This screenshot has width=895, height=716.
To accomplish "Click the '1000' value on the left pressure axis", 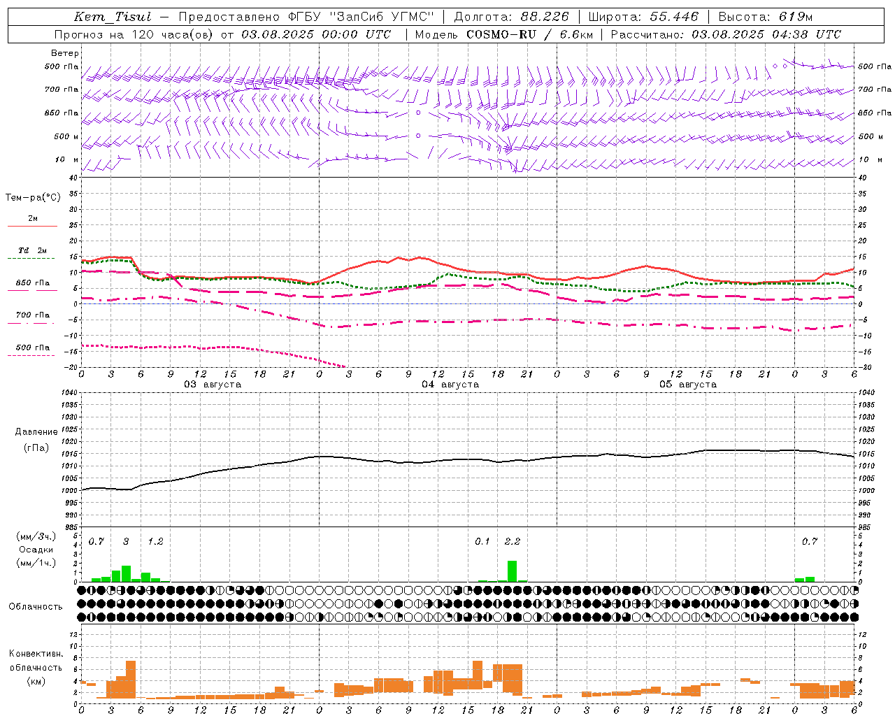I will [x=68, y=491].
